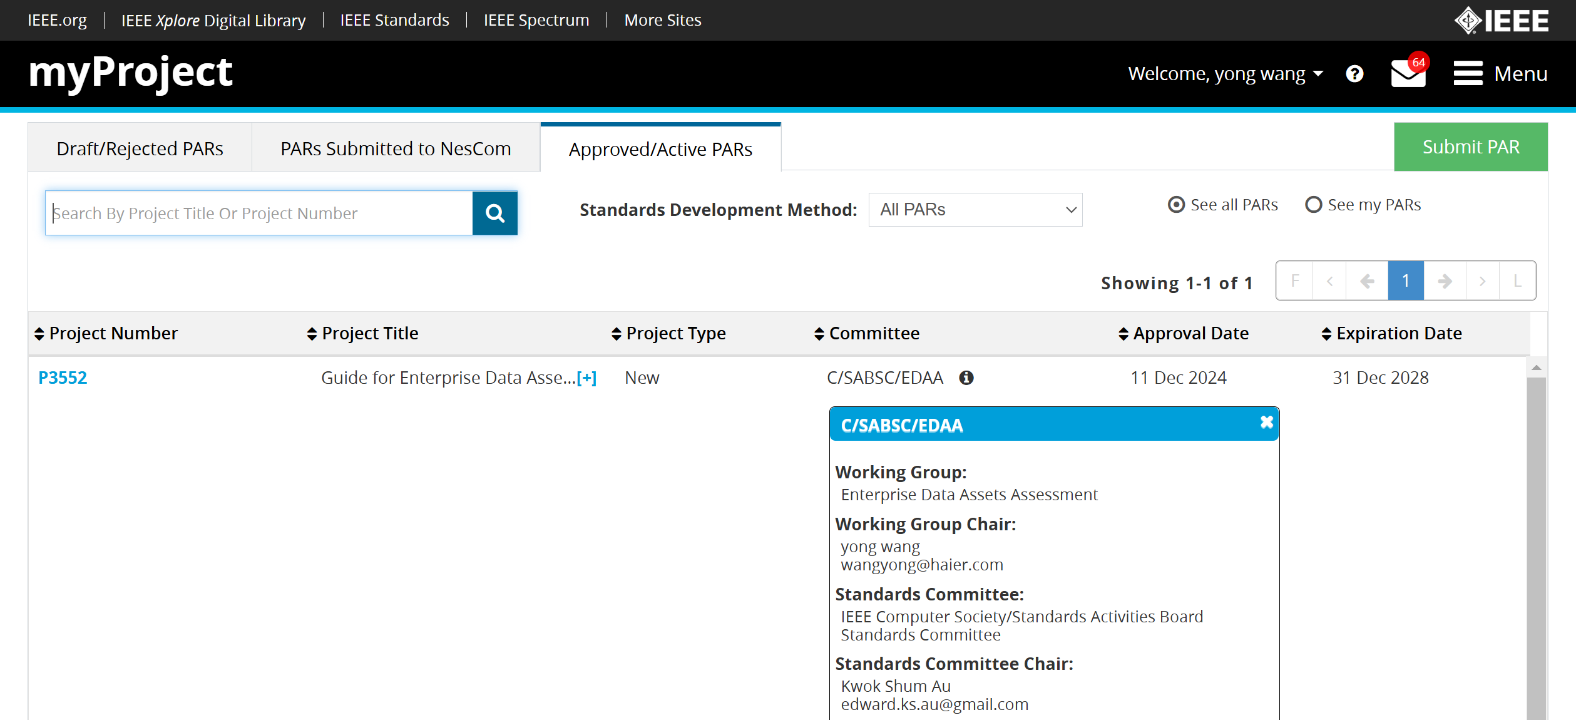The height and width of the screenshot is (720, 1576).
Task: Select the See my PARs radio button
Action: (x=1313, y=205)
